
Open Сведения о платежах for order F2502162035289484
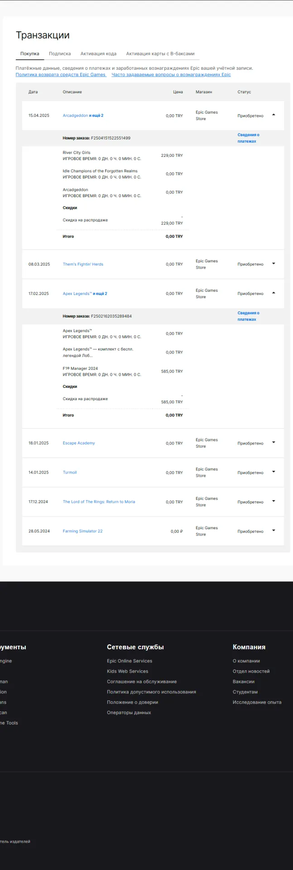point(249,316)
